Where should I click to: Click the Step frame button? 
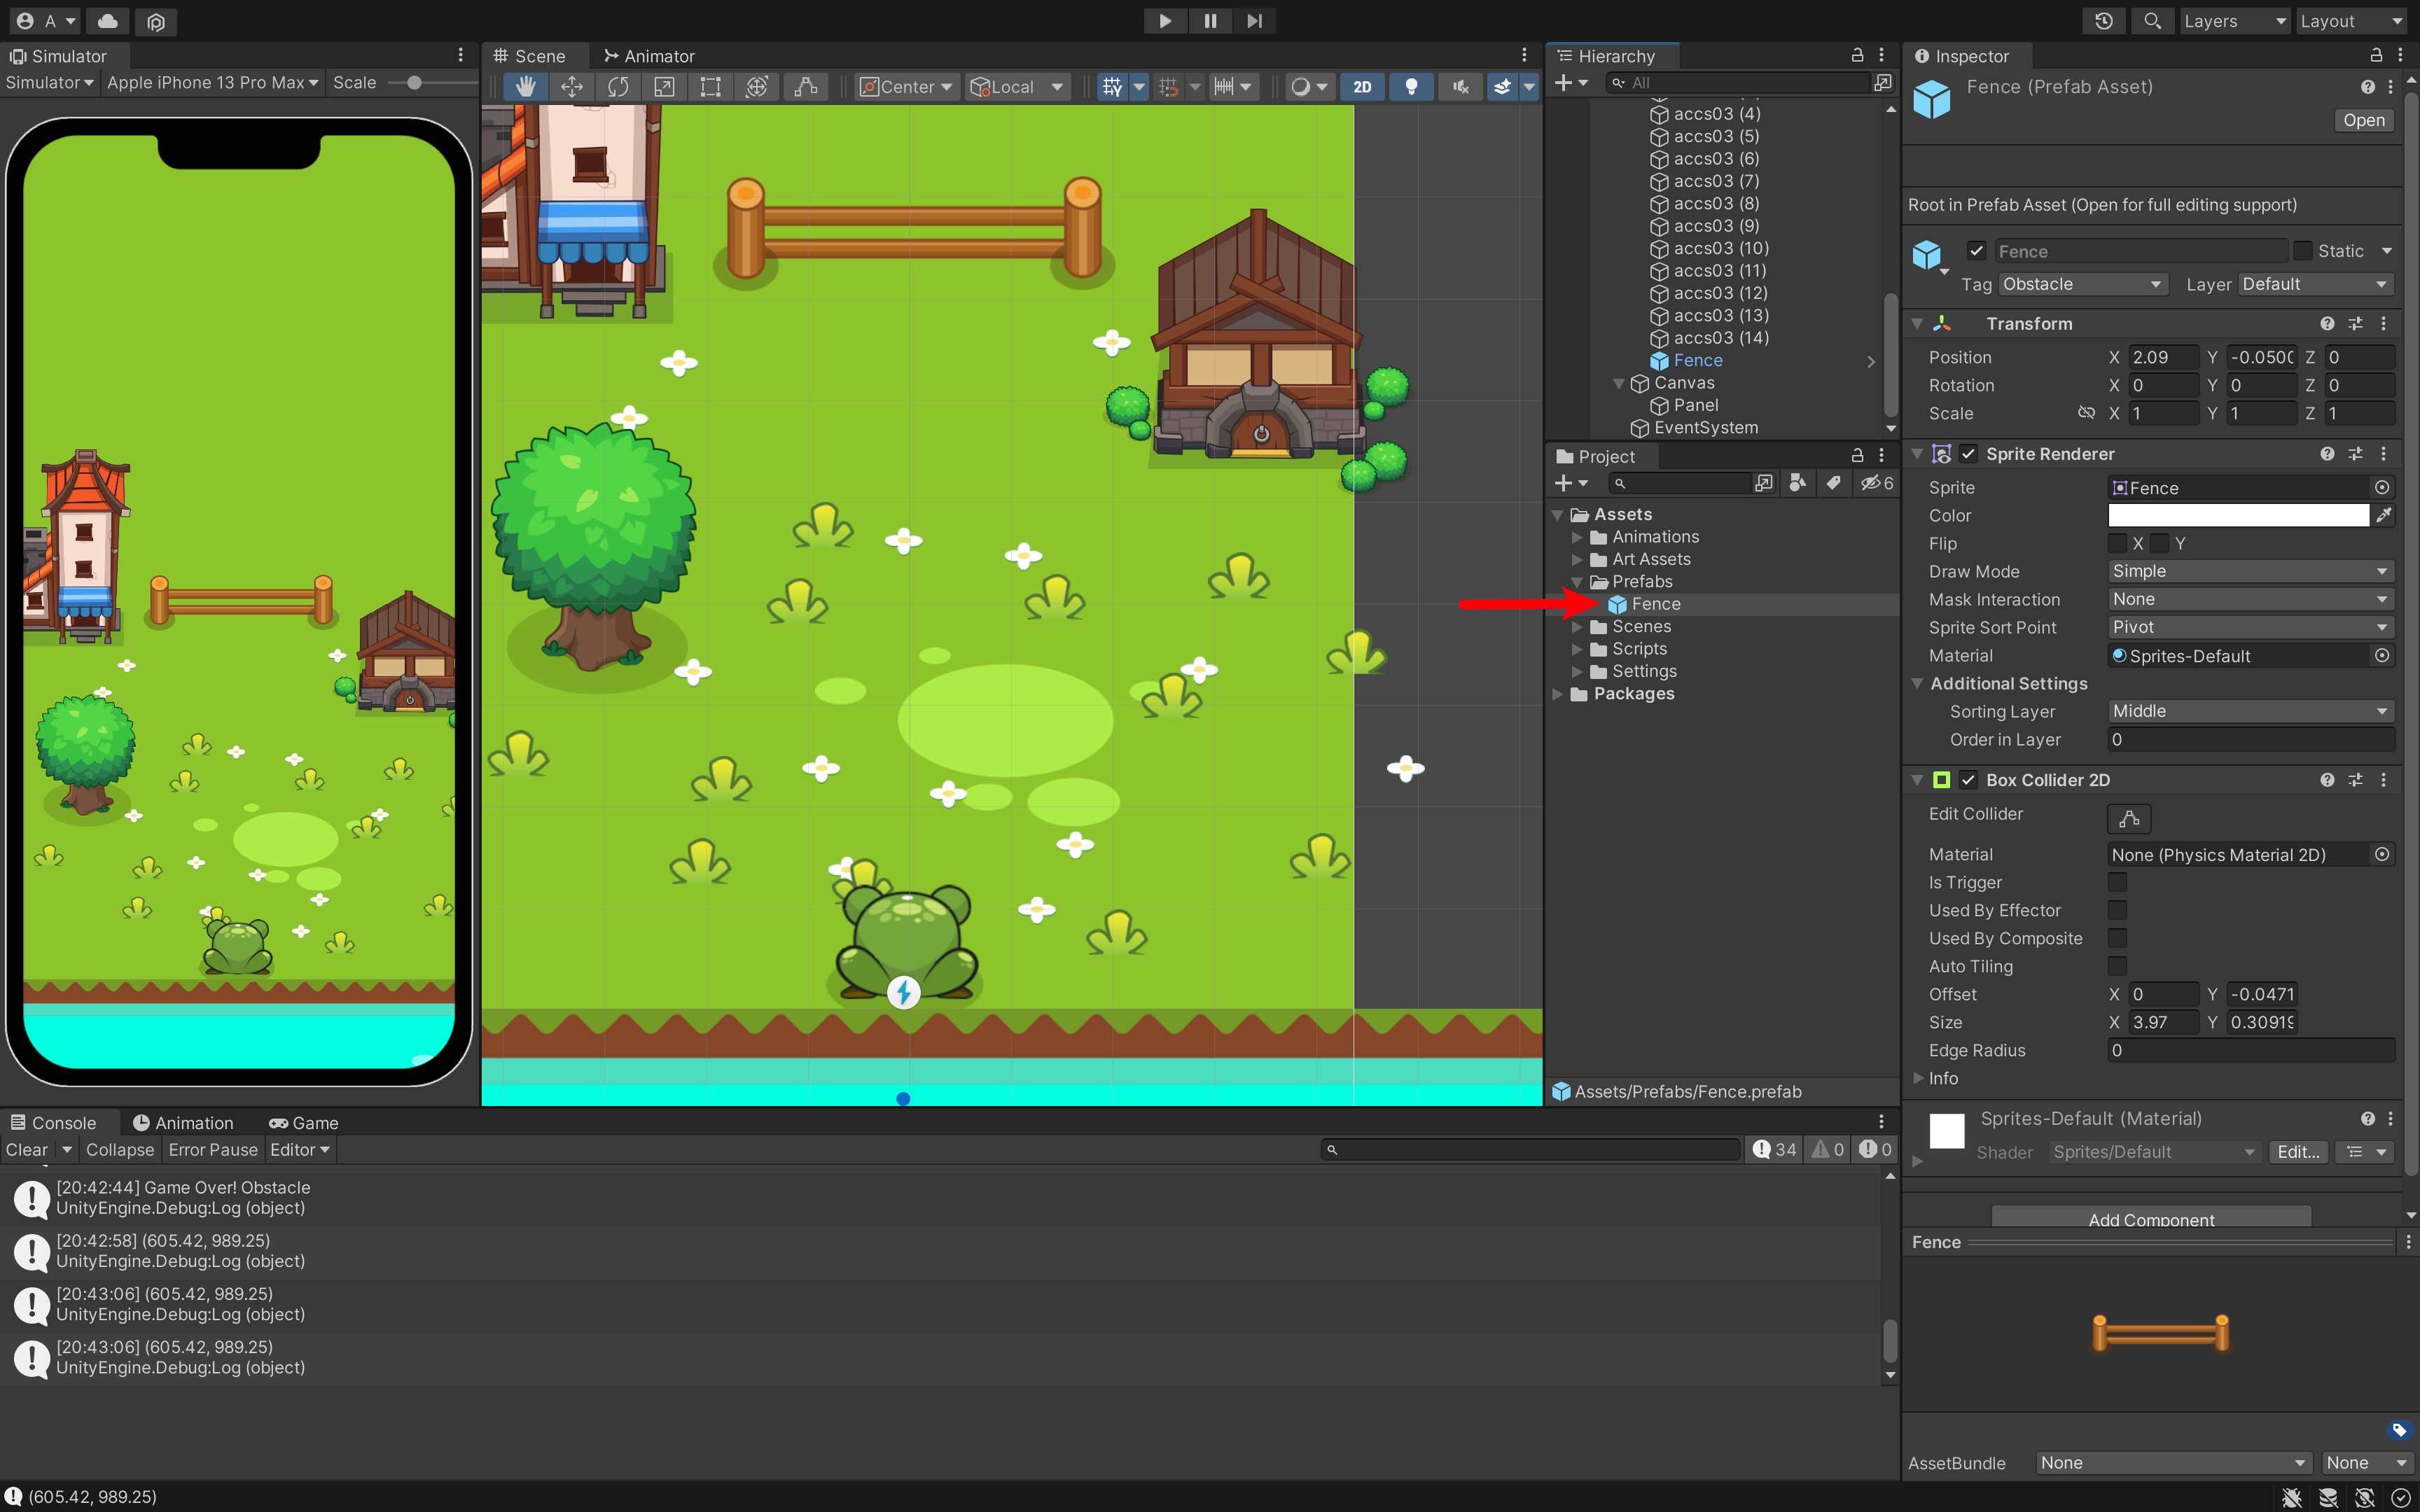[1254, 20]
